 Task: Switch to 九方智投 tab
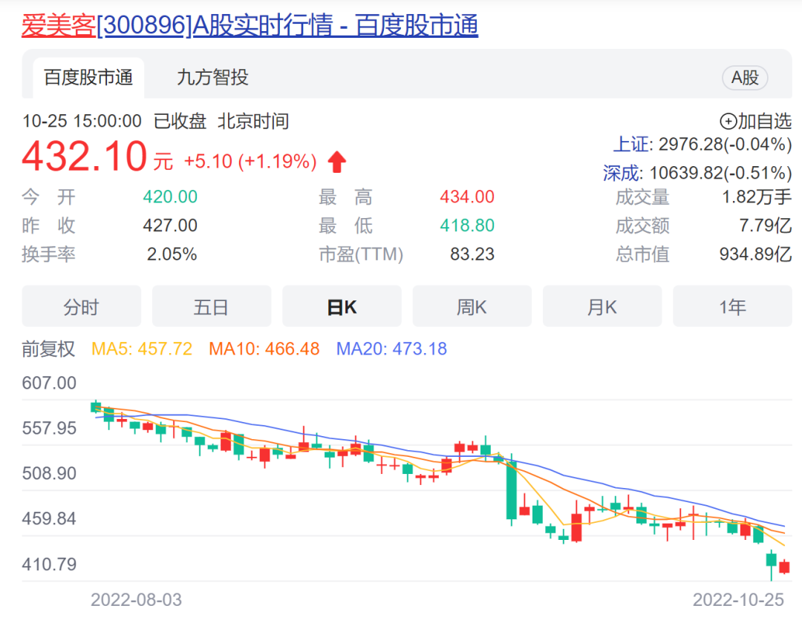(212, 77)
